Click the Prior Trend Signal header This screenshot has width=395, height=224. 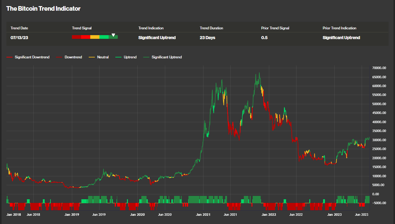click(x=275, y=28)
